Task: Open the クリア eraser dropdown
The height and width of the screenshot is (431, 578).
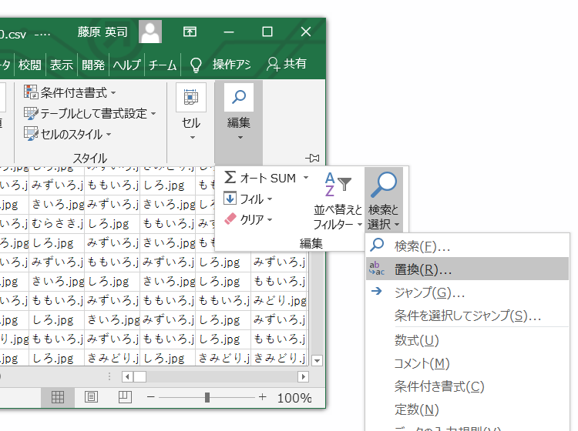Action: [x=248, y=219]
